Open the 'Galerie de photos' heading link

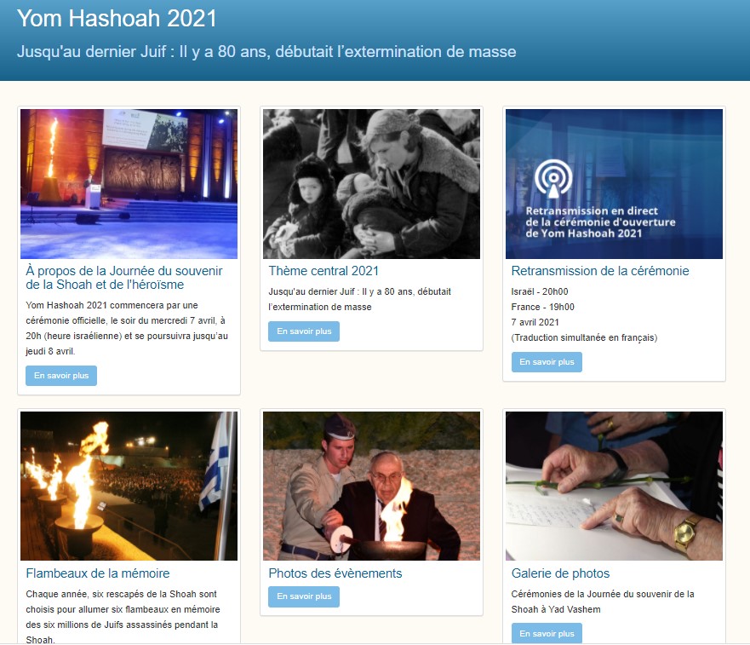(560, 573)
